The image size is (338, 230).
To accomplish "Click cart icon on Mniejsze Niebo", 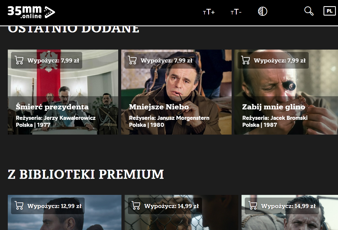I will pyautogui.click(x=132, y=60).
